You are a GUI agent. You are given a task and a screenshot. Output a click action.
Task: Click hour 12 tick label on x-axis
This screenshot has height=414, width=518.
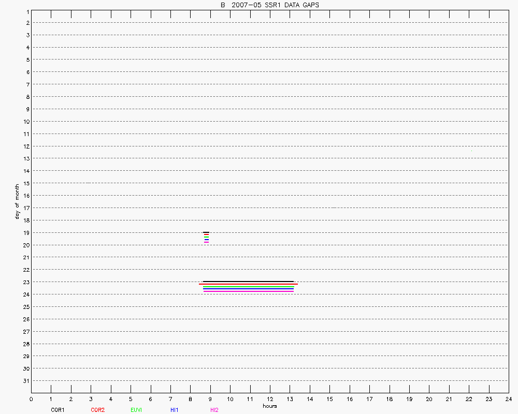(x=270, y=399)
